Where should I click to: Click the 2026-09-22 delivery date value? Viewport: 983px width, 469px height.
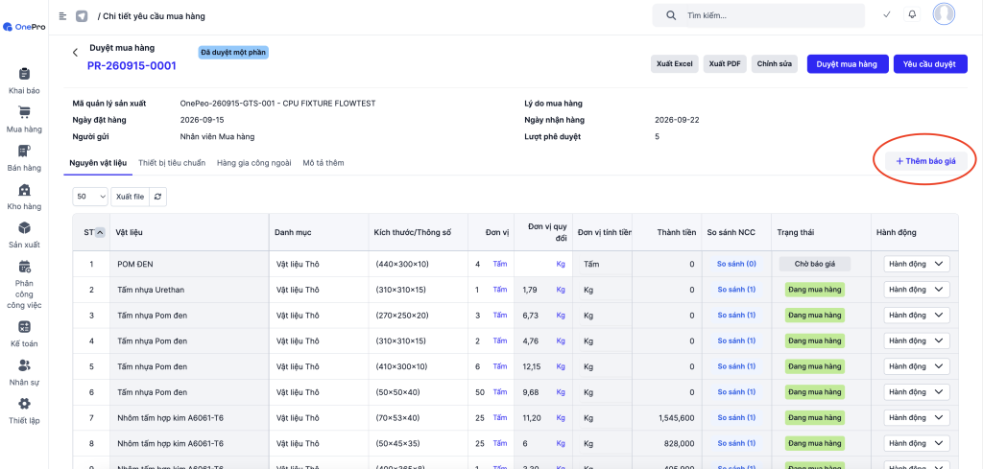676,120
